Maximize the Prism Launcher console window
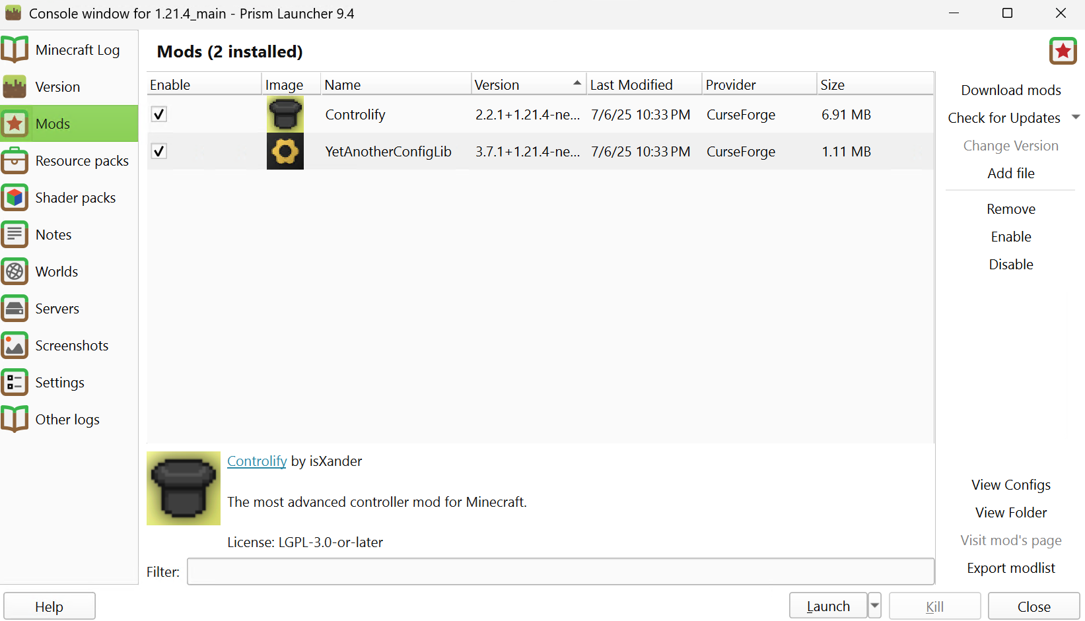Viewport: 1085px width, 621px height. pyautogui.click(x=1007, y=13)
